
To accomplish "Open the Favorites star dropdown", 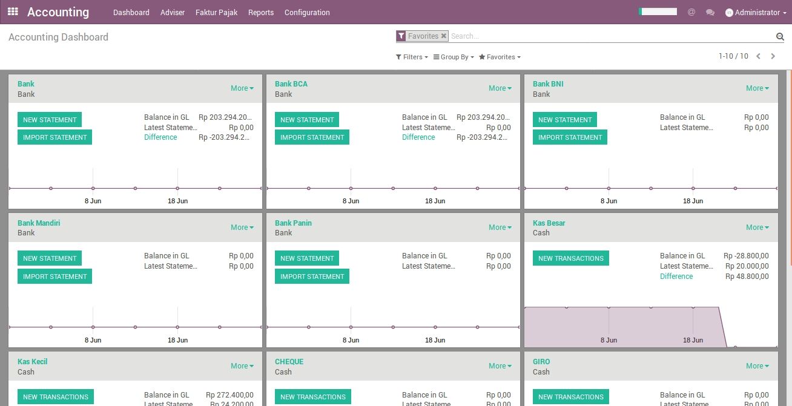I will tap(500, 57).
